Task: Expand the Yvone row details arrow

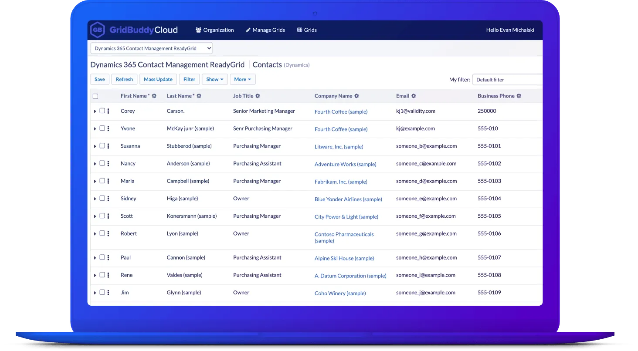Action: click(x=95, y=129)
